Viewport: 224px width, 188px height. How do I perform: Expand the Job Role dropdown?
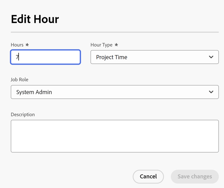tap(114, 92)
